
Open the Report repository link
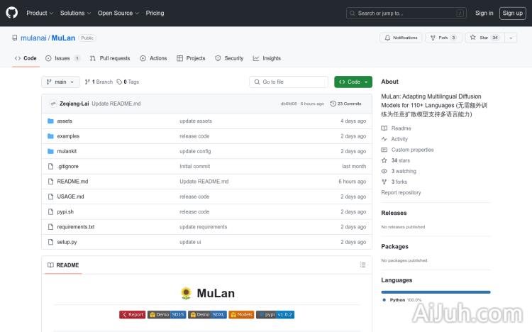401,192
